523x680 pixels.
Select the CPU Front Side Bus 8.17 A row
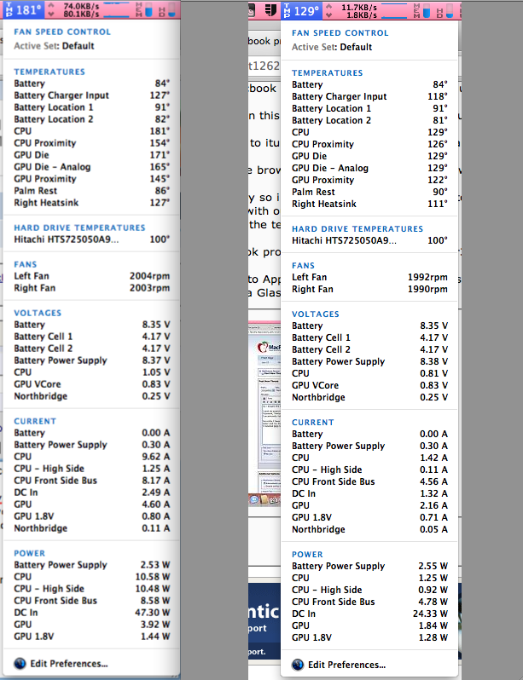click(91, 481)
